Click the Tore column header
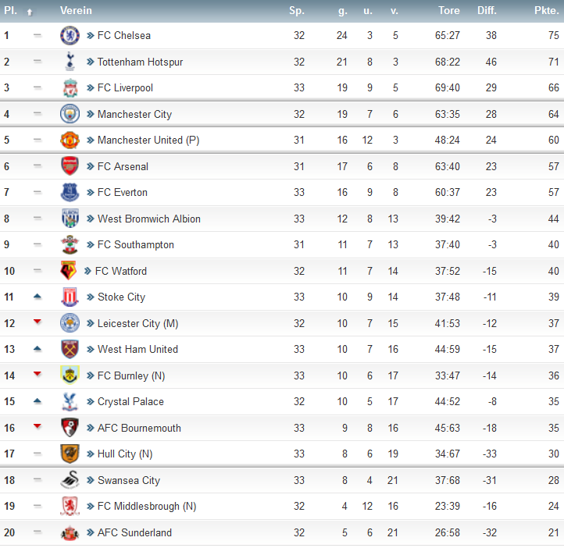The image size is (564, 548). [449, 10]
